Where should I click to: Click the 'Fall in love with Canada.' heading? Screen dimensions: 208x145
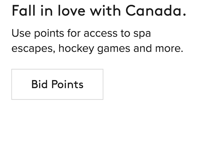[99, 11]
